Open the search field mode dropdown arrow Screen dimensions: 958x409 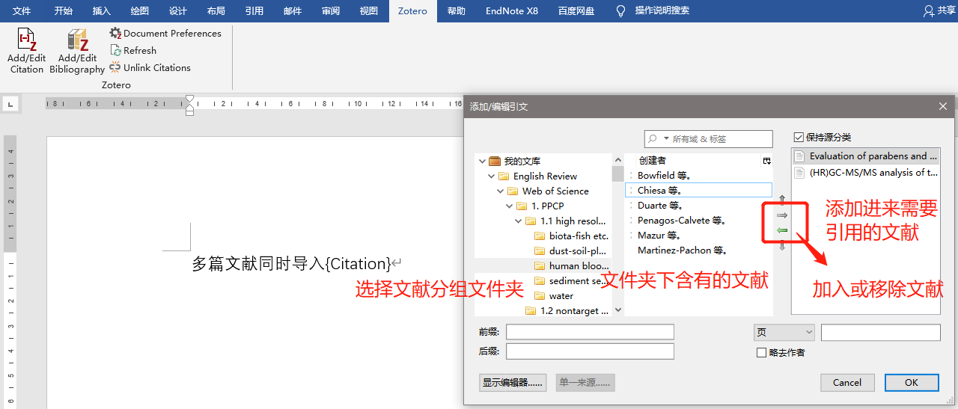[666, 138]
